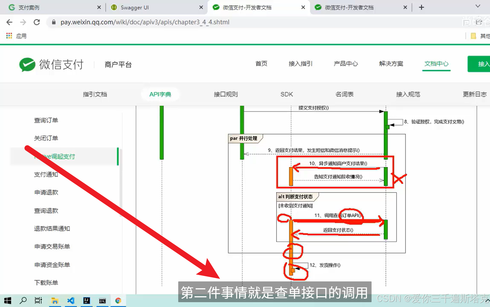The width and height of the screenshot is (490, 307).
Task: Open 申请退款 in the sidebar
Action: click(46, 193)
